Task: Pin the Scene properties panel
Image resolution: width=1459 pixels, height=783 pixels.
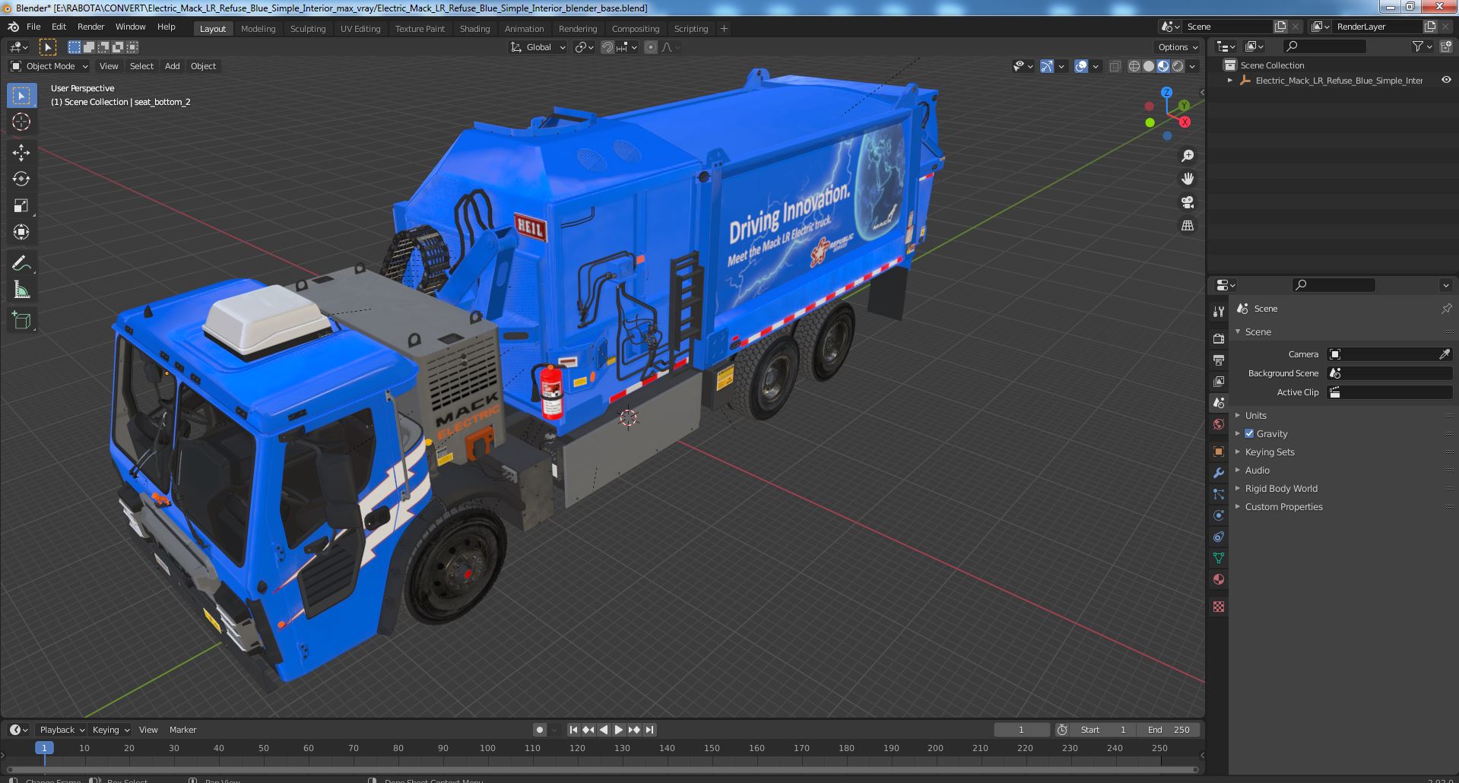Action: pos(1446,309)
